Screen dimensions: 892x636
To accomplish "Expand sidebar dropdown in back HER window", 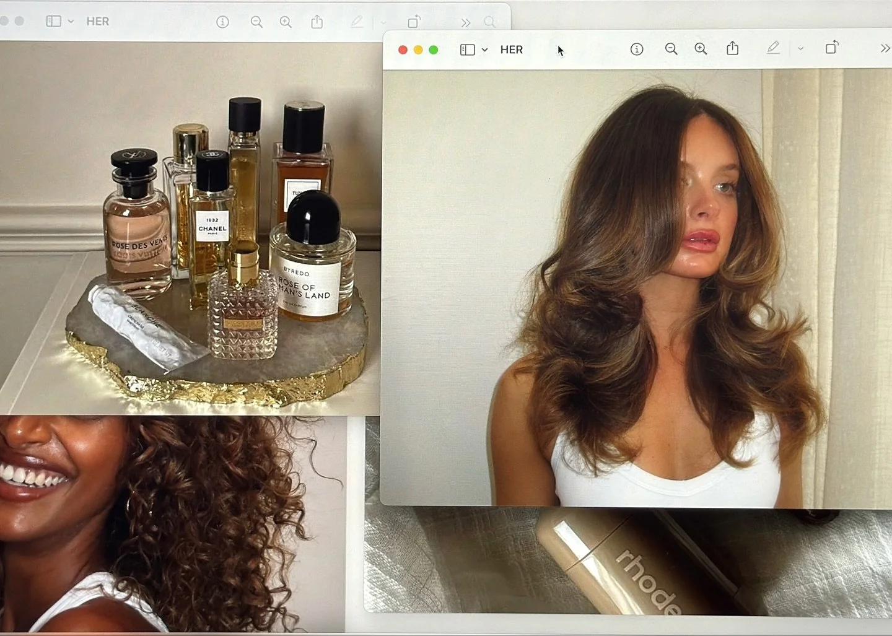I will pyautogui.click(x=71, y=21).
